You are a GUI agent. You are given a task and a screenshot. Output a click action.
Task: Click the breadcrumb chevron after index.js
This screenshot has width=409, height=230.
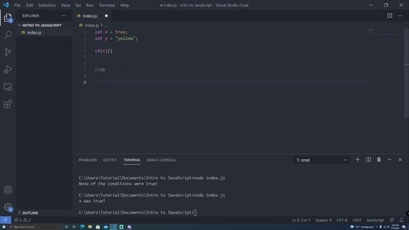pyautogui.click(x=102, y=26)
